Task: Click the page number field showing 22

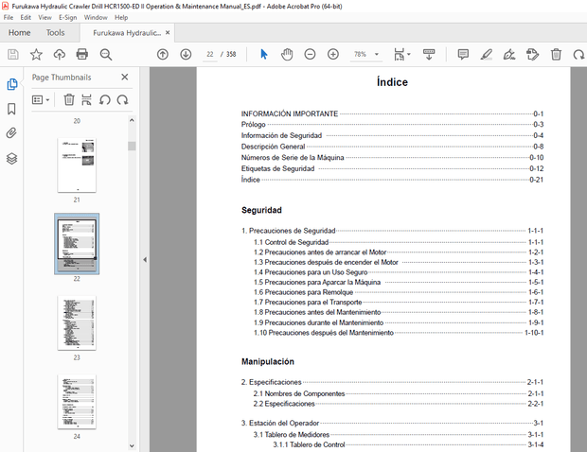Action: (x=210, y=55)
